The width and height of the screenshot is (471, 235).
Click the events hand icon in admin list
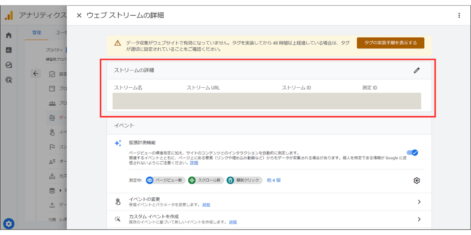(x=52, y=132)
